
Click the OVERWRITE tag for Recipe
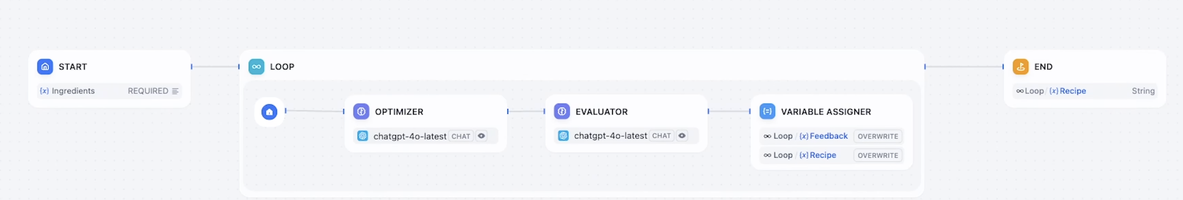pyautogui.click(x=877, y=155)
